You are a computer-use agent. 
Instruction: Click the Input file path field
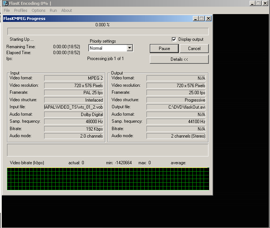[x=73, y=107]
